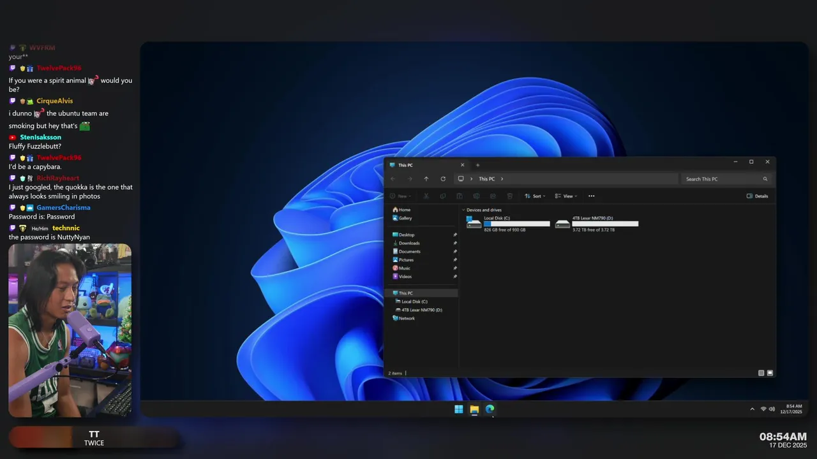Open Videos in the navigation pane
This screenshot has width=817, height=459.
pos(402,276)
